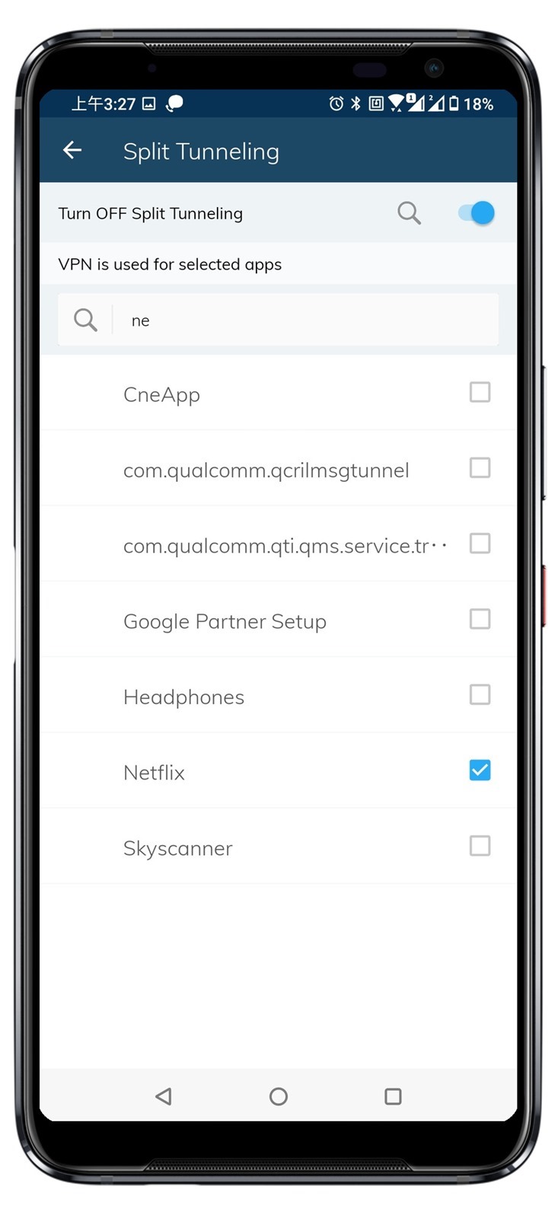
Task: Open recent apps with the square button
Action: pos(393,1096)
